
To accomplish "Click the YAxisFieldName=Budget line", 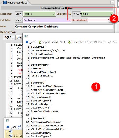I will pyautogui.click(x=48, y=93).
